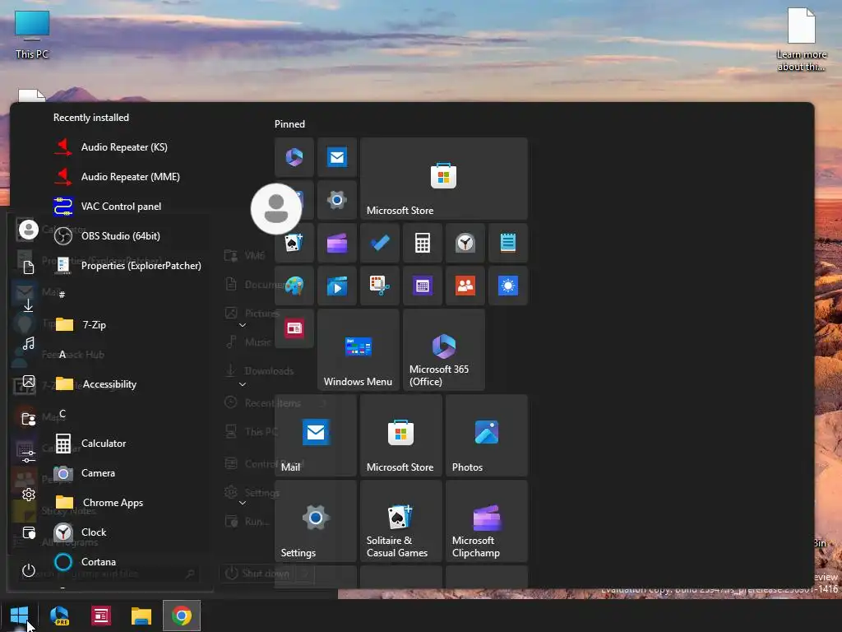Click the # letter header in app list
The image size is (842, 632).
click(62, 295)
